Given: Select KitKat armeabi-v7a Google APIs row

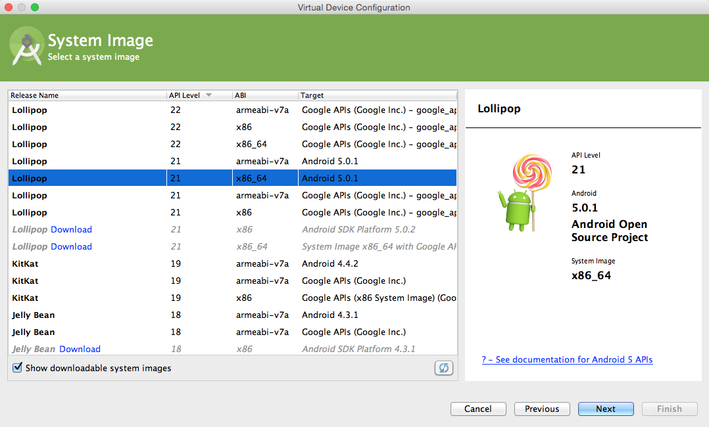Looking at the screenshot, I should coord(232,281).
